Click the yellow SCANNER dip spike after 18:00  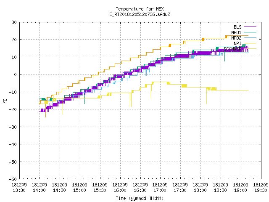206,96
